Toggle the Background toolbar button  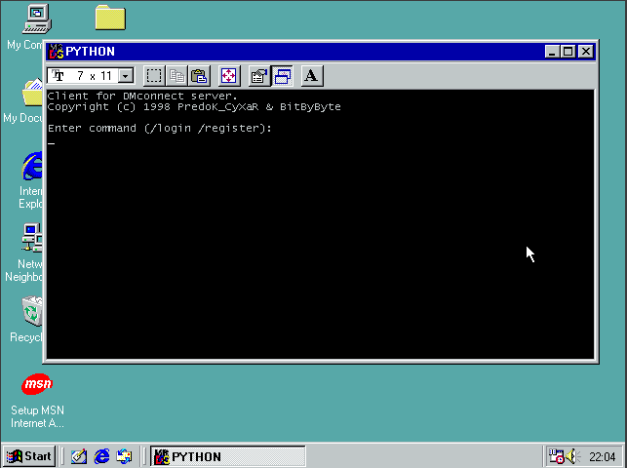282,76
